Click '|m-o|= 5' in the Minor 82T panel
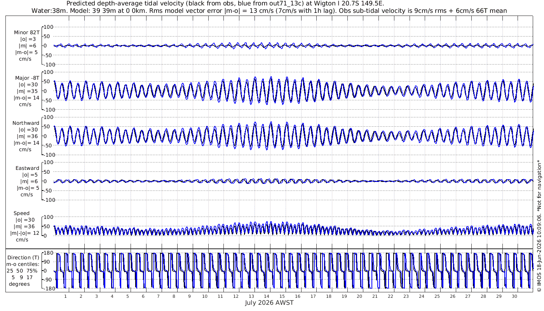 coord(26,52)
